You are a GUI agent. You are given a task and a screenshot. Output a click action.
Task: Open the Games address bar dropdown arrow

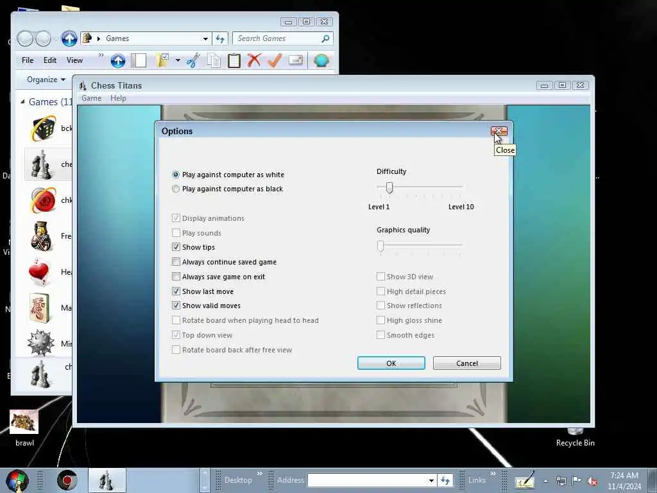point(205,39)
